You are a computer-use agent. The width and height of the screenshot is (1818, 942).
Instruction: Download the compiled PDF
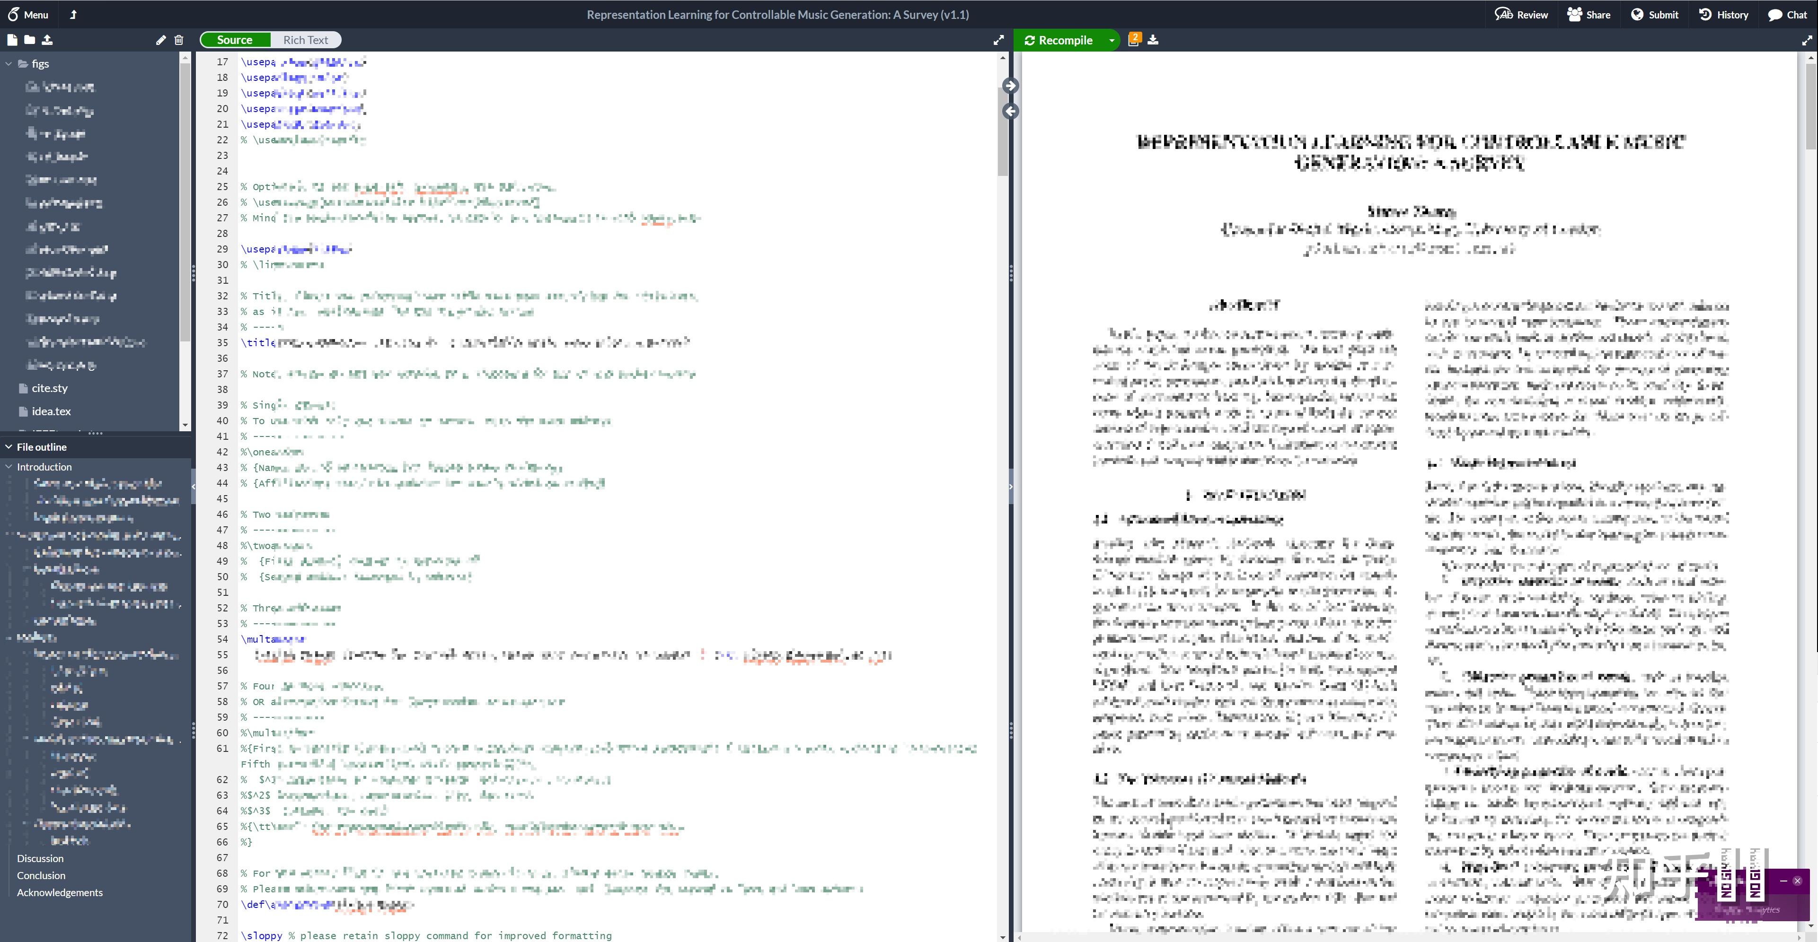(1153, 40)
